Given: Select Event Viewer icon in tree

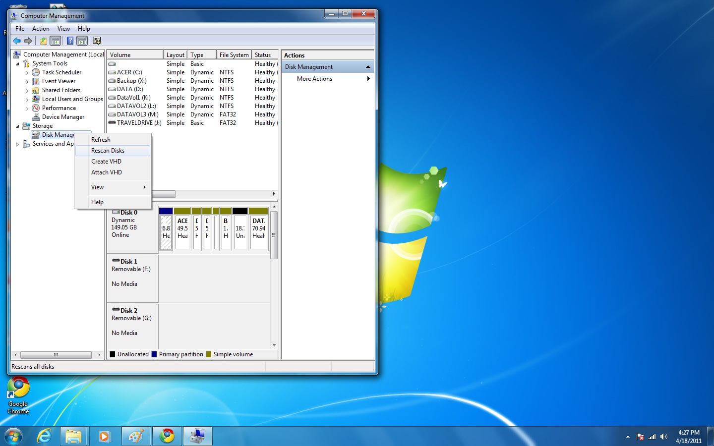Looking at the screenshot, I should pyautogui.click(x=36, y=81).
